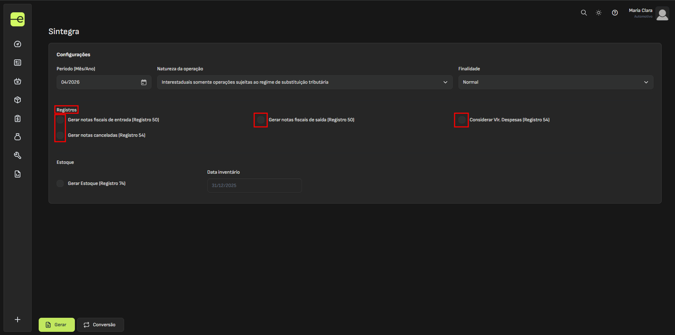Click the money bag sidebar icon
The width and height of the screenshot is (675, 335).
(x=18, y=137)
